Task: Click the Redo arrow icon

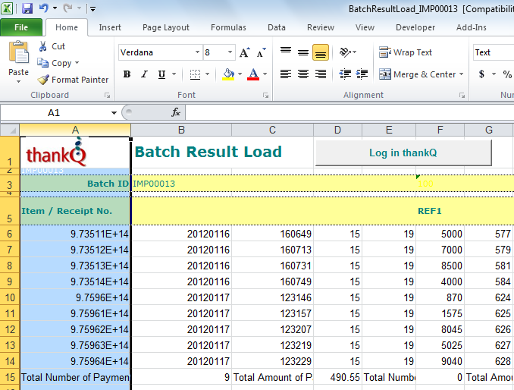Action: point(67,8)
